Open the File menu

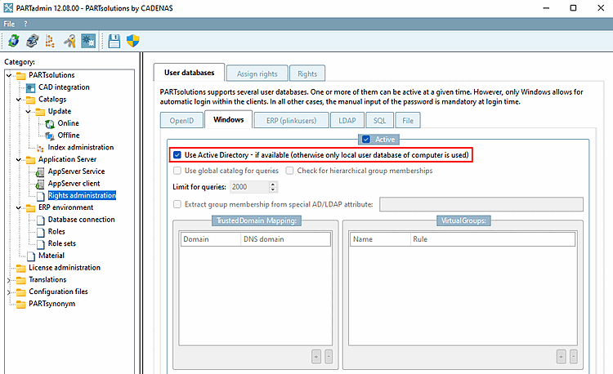pos(9,24)
